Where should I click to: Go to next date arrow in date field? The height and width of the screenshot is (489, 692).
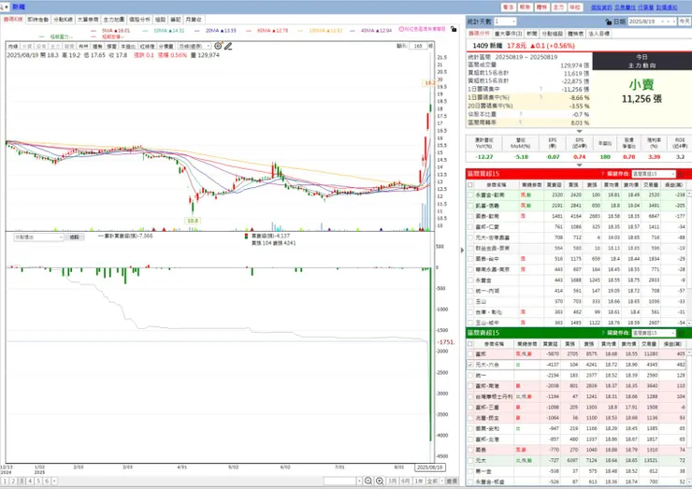click(x=673, y=22)
